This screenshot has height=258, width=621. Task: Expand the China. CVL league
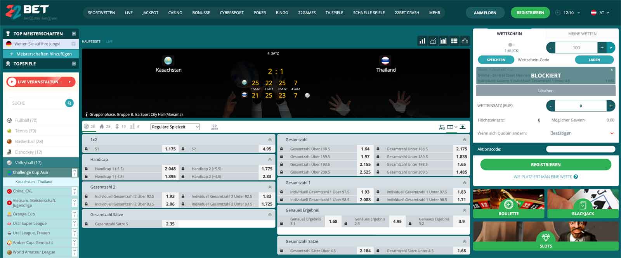point(75,191)
